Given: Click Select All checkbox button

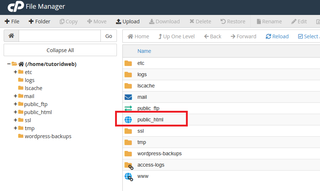Looking at the screenshot, I should [x=309, y=36].
